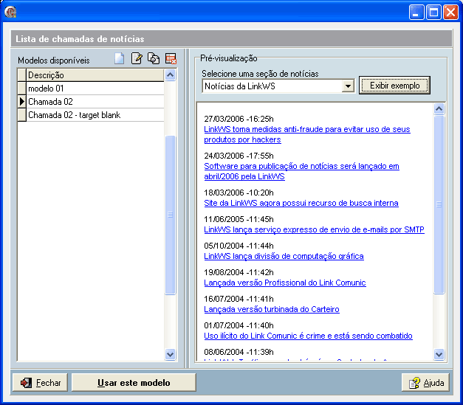This screenshot has width=463, height=405.
Task: Click the date text '19/08/2004 -11:42h'
Action: [x=239, y=272]
